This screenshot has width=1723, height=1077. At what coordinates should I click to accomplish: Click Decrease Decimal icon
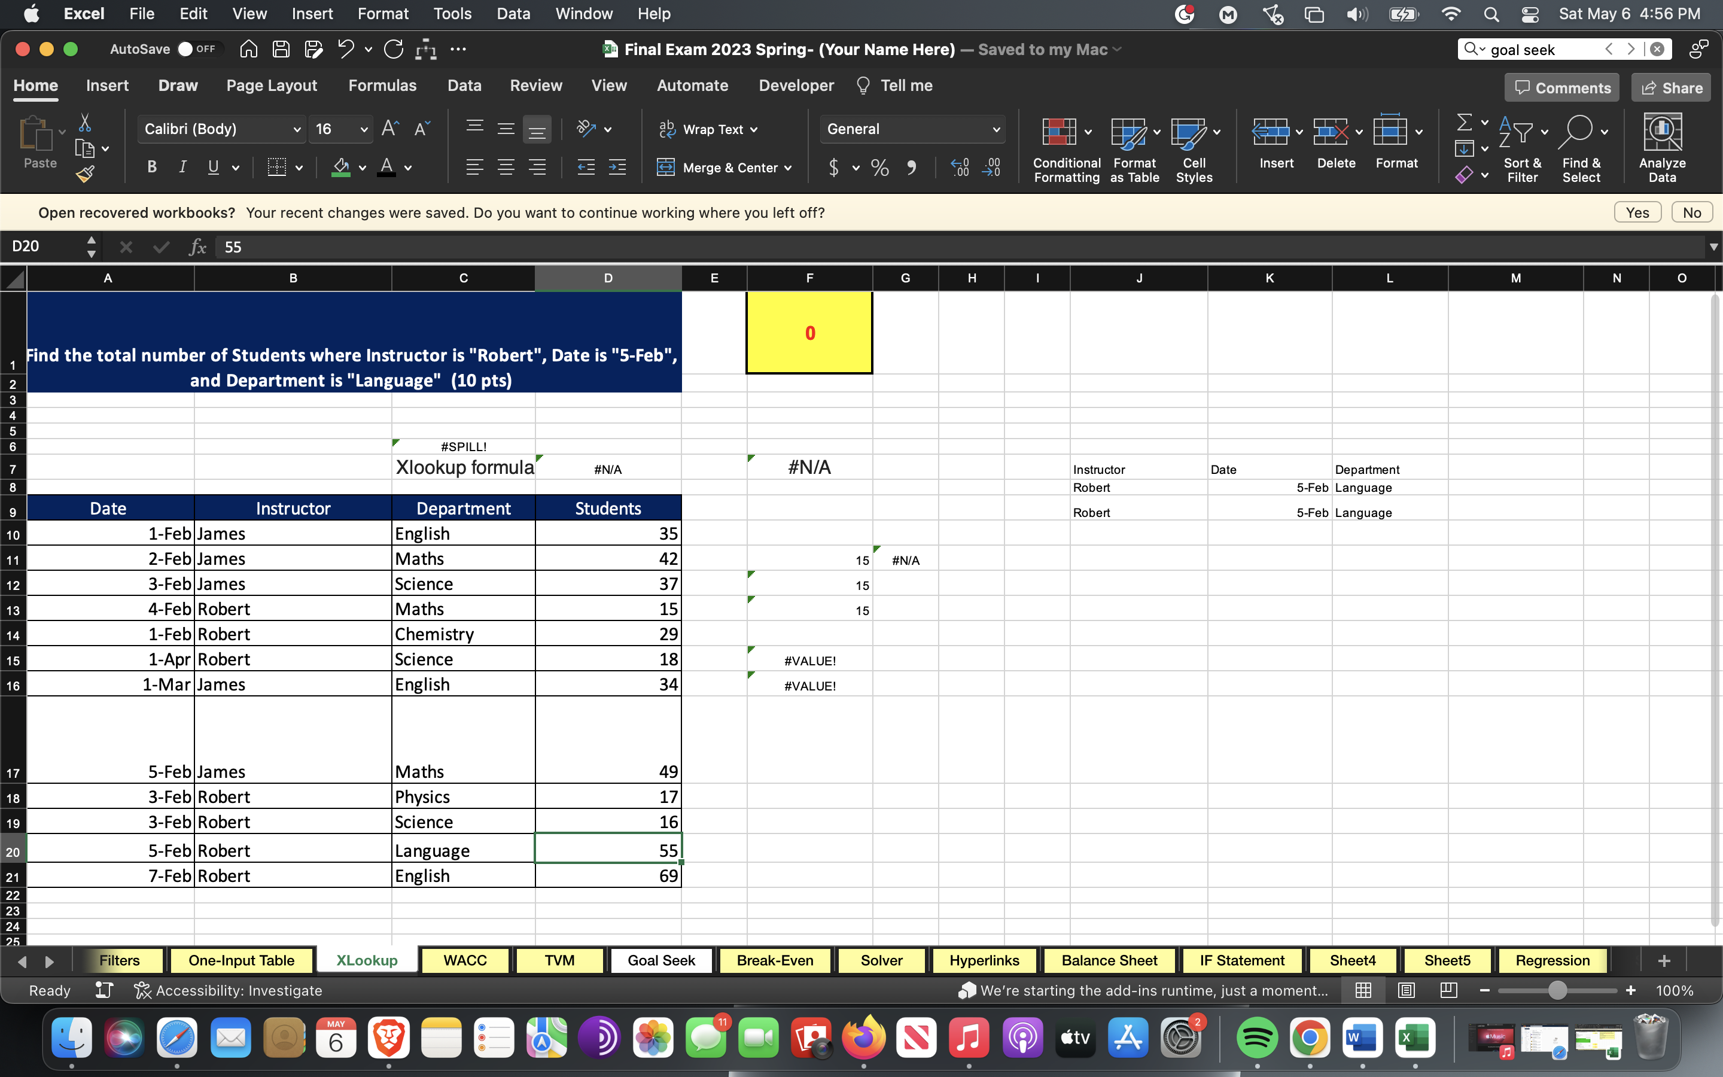pos(992,168)
